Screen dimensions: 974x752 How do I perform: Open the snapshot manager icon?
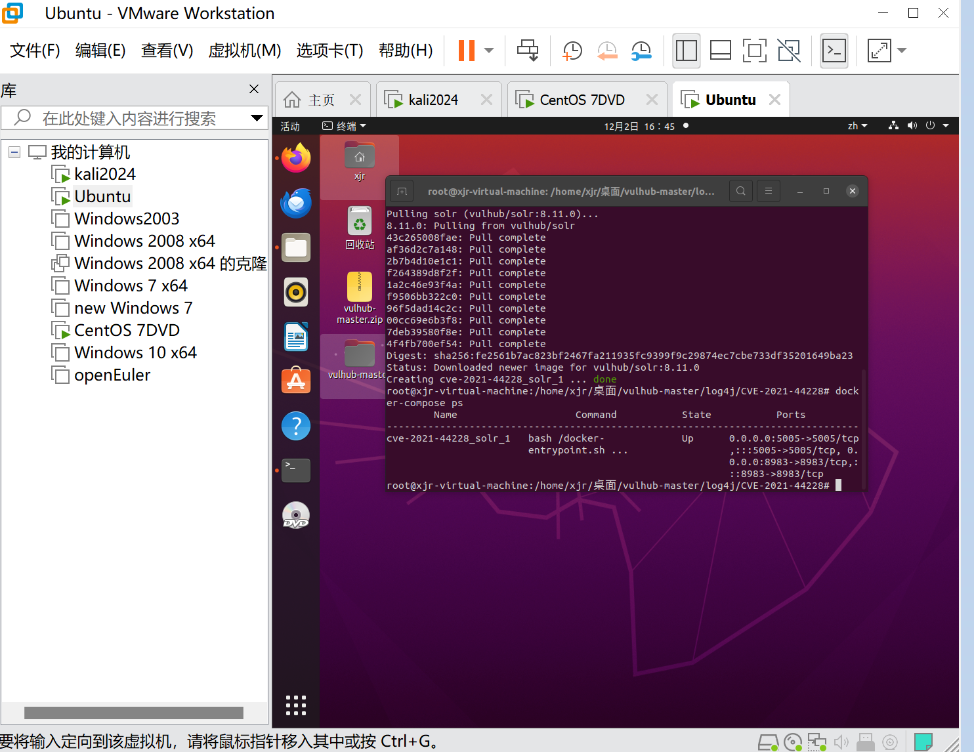pyautogui.click(x=641, y=51)
